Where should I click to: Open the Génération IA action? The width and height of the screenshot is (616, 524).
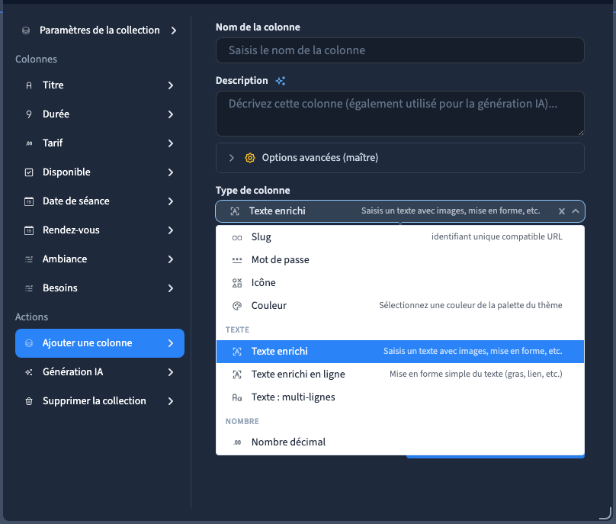(100, 372)
